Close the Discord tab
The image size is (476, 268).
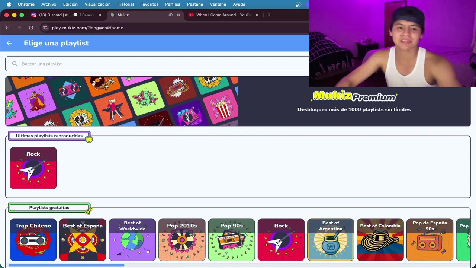tap(100, 15)
